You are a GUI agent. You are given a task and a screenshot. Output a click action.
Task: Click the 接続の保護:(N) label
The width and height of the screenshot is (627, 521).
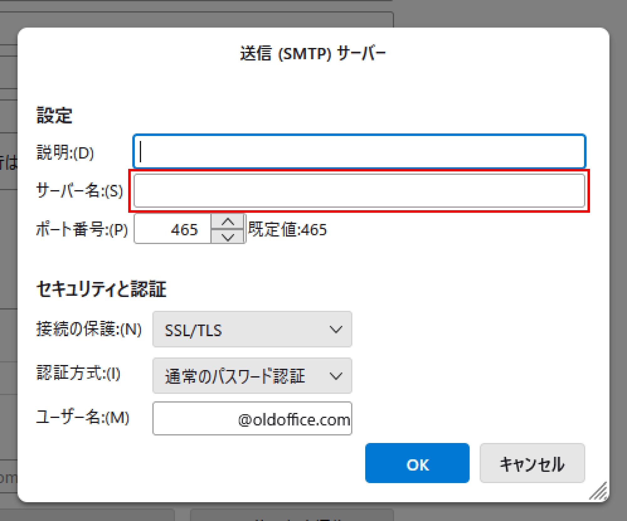coord(89,329)
